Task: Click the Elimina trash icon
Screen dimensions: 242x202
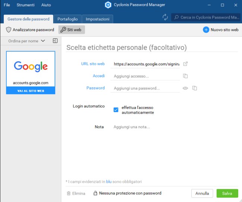Action: click(69, 193)
